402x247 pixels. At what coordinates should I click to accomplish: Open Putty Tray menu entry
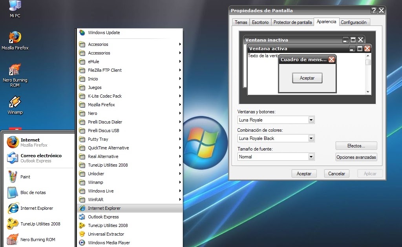(130, 139)
